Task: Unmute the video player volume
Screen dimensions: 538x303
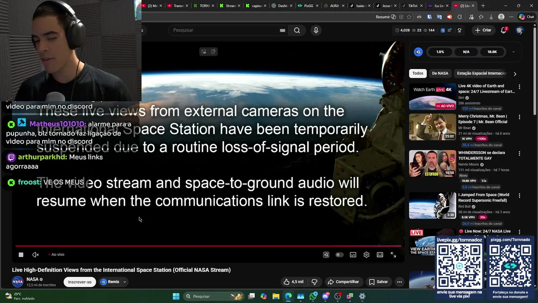Action: coord(36,255)
